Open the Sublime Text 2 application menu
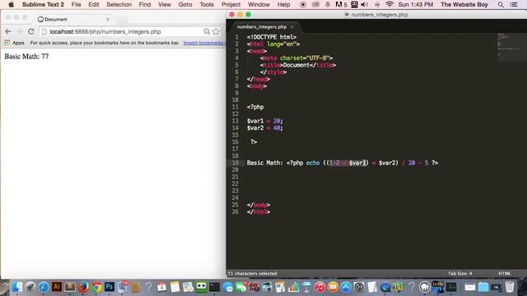Screen dimensions: 527x296 click(43, 5)
